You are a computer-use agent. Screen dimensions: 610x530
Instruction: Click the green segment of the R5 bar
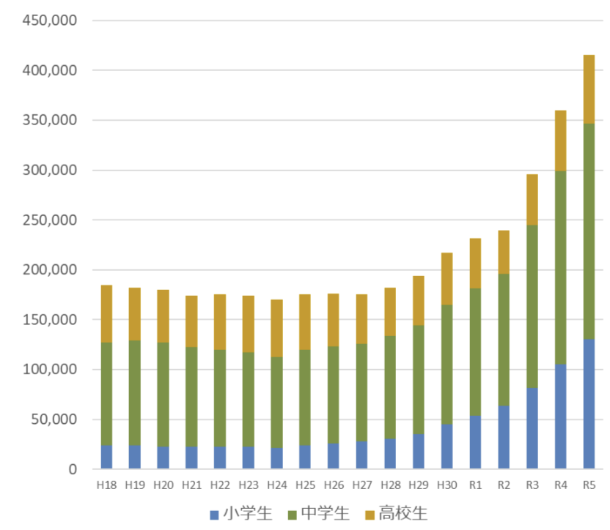coord(589,231)
